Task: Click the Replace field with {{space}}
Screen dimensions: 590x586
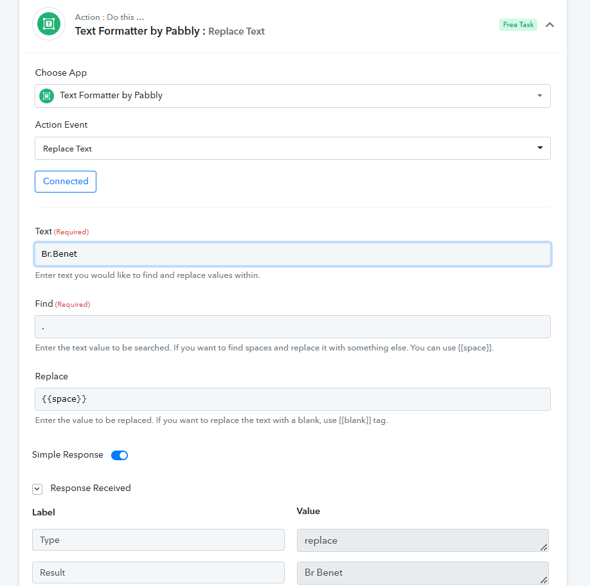Action: [x=292, y=399]
